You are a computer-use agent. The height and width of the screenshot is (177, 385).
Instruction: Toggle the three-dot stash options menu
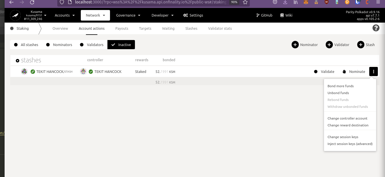pos(374,71)
